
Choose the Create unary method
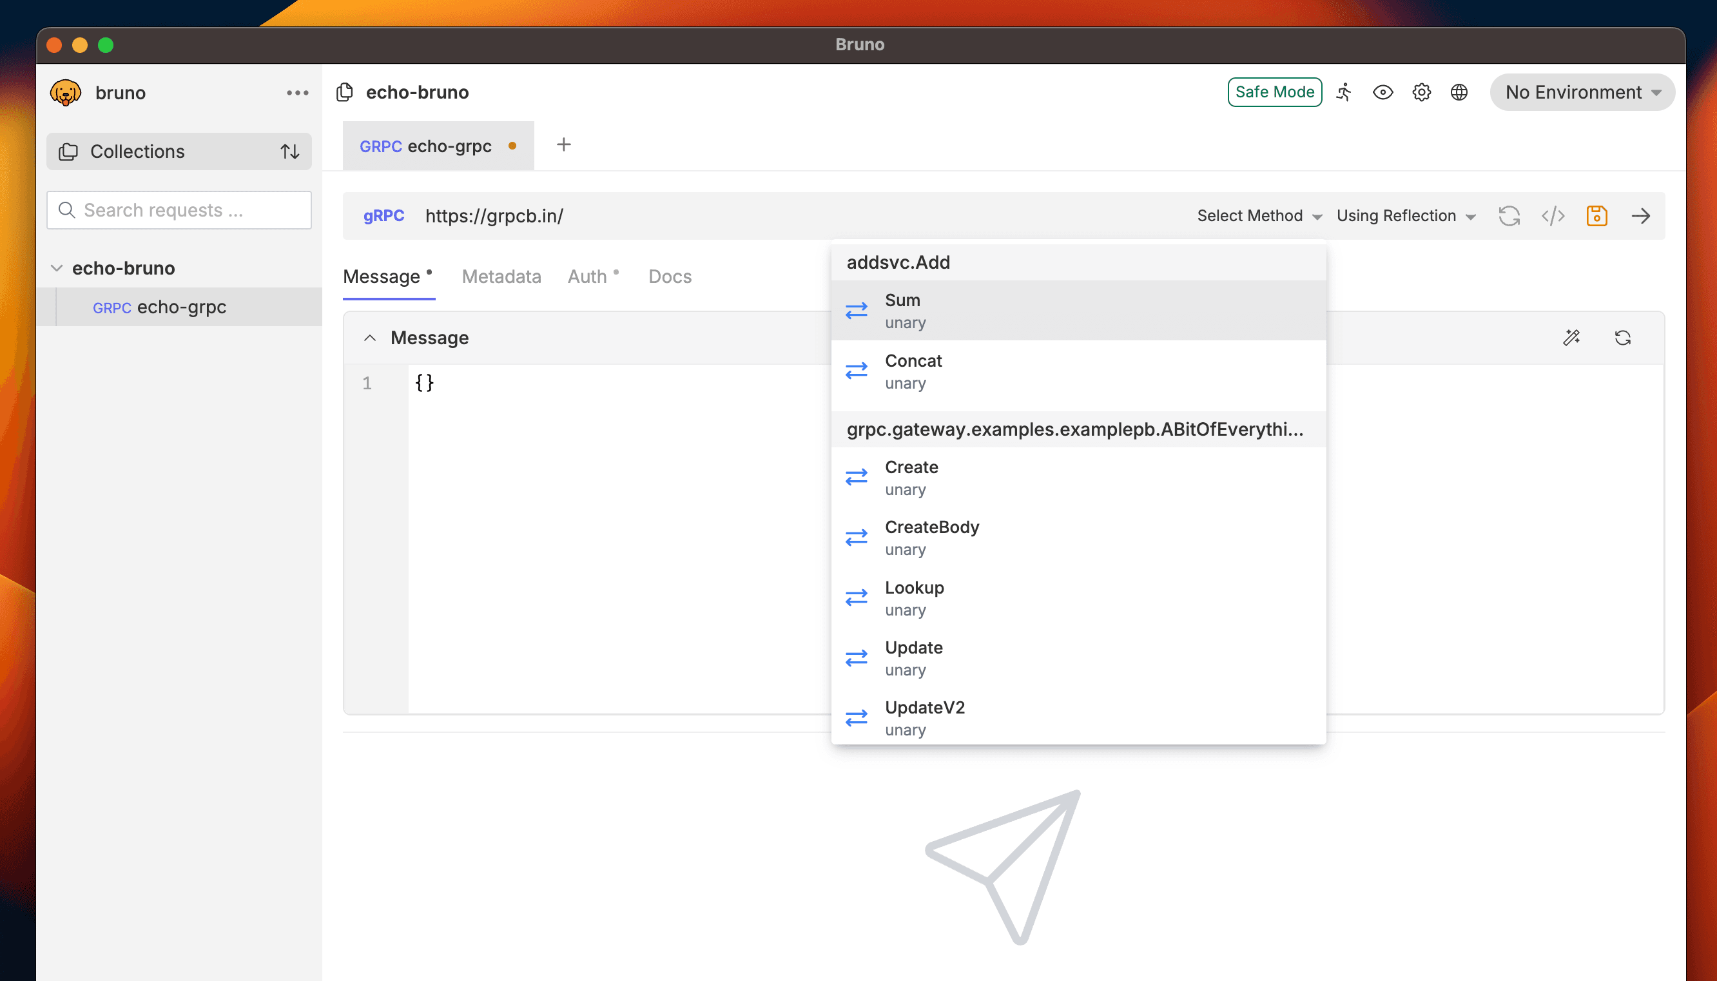(1078, 478)
